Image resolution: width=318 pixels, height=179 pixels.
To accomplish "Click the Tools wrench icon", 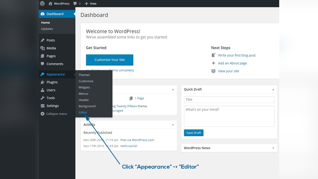I will [42, 98].
